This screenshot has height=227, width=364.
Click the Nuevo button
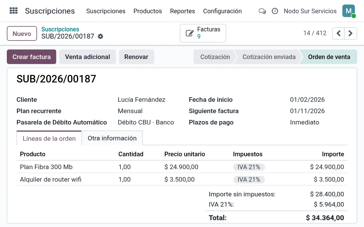point(22,34)
